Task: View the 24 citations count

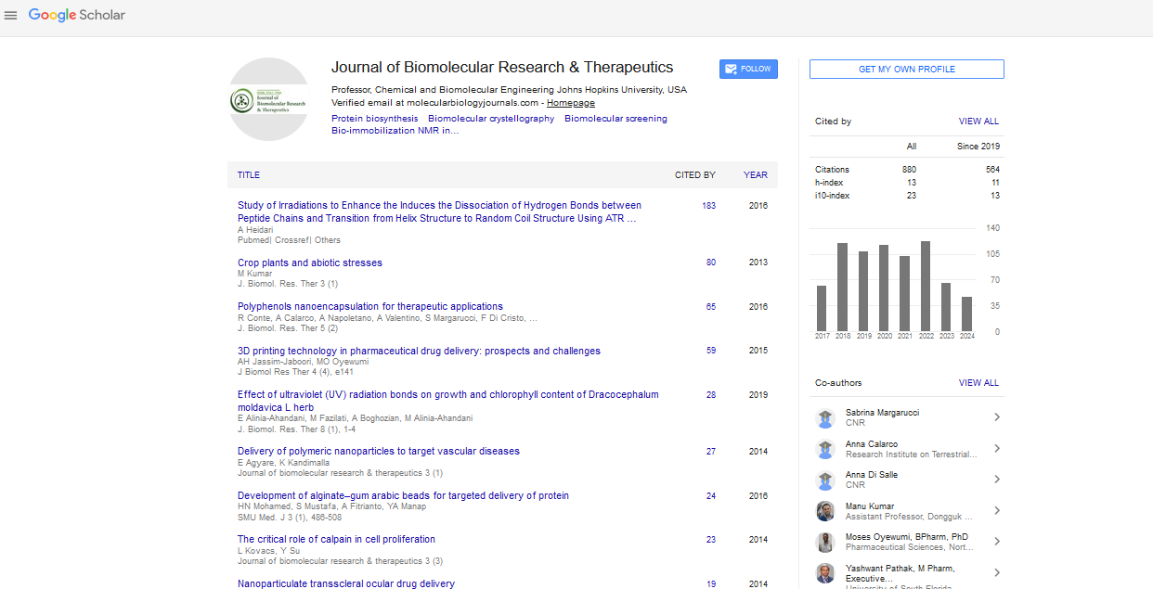Action: coord(711,495)
